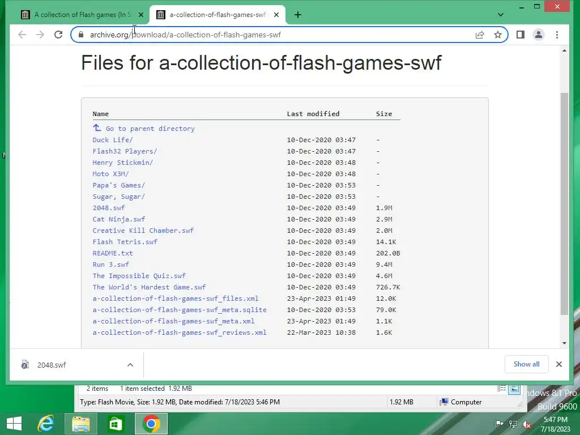Click the muted volume tray icon
Viewport: 580px width, 435px height.
tap(527, 424)
